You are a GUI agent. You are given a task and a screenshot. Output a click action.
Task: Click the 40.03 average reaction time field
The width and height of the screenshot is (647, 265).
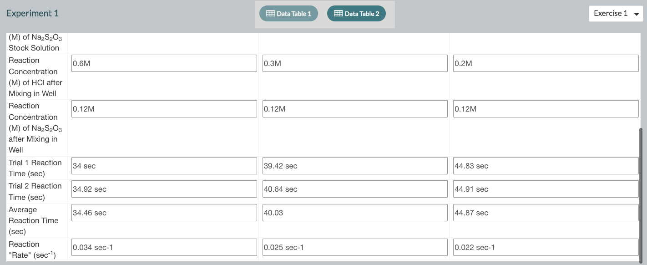(355, 212)
